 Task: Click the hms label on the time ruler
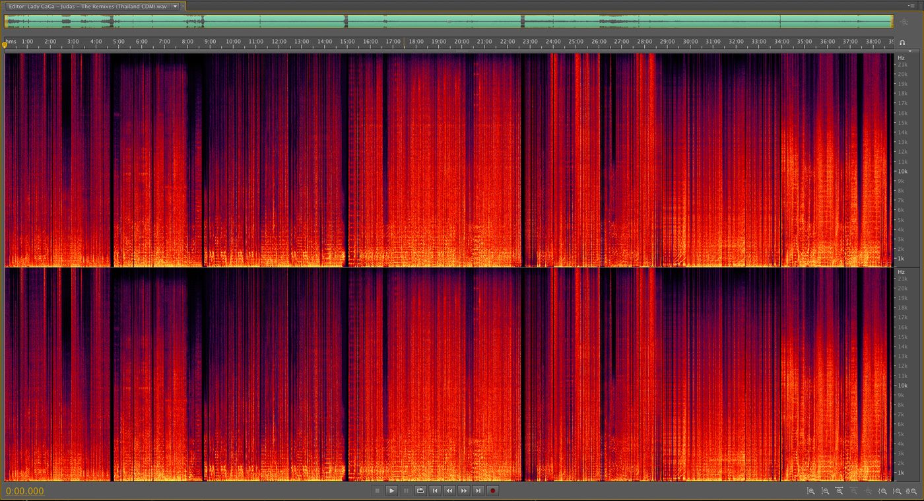11,42
